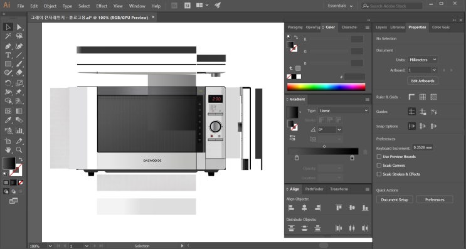
Task: Open the Object menu
Action: [50, 6]
